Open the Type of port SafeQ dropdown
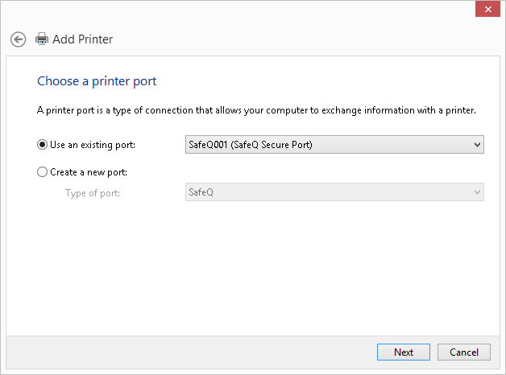This screenshot has width=506, height=375. [322, 193]
